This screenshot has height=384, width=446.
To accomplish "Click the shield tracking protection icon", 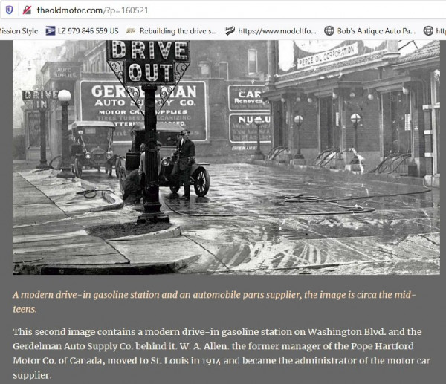I will 9,10.
